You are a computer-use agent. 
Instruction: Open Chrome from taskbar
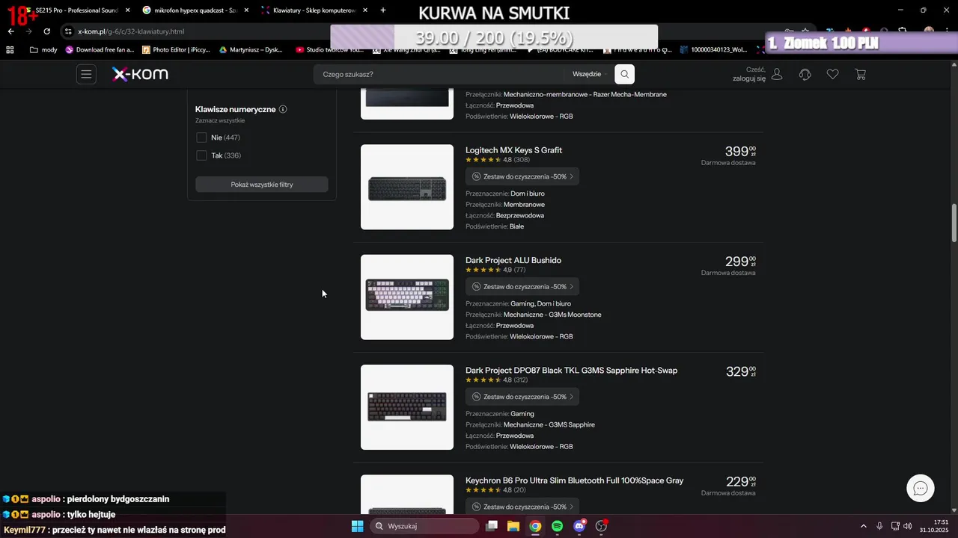(x=535, y=526)
